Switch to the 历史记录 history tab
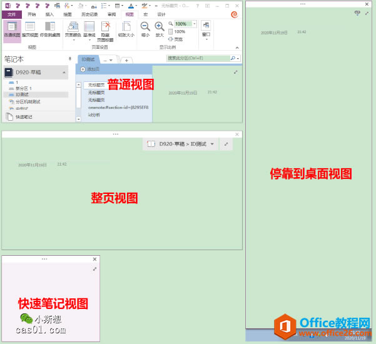 click(89, 14)
